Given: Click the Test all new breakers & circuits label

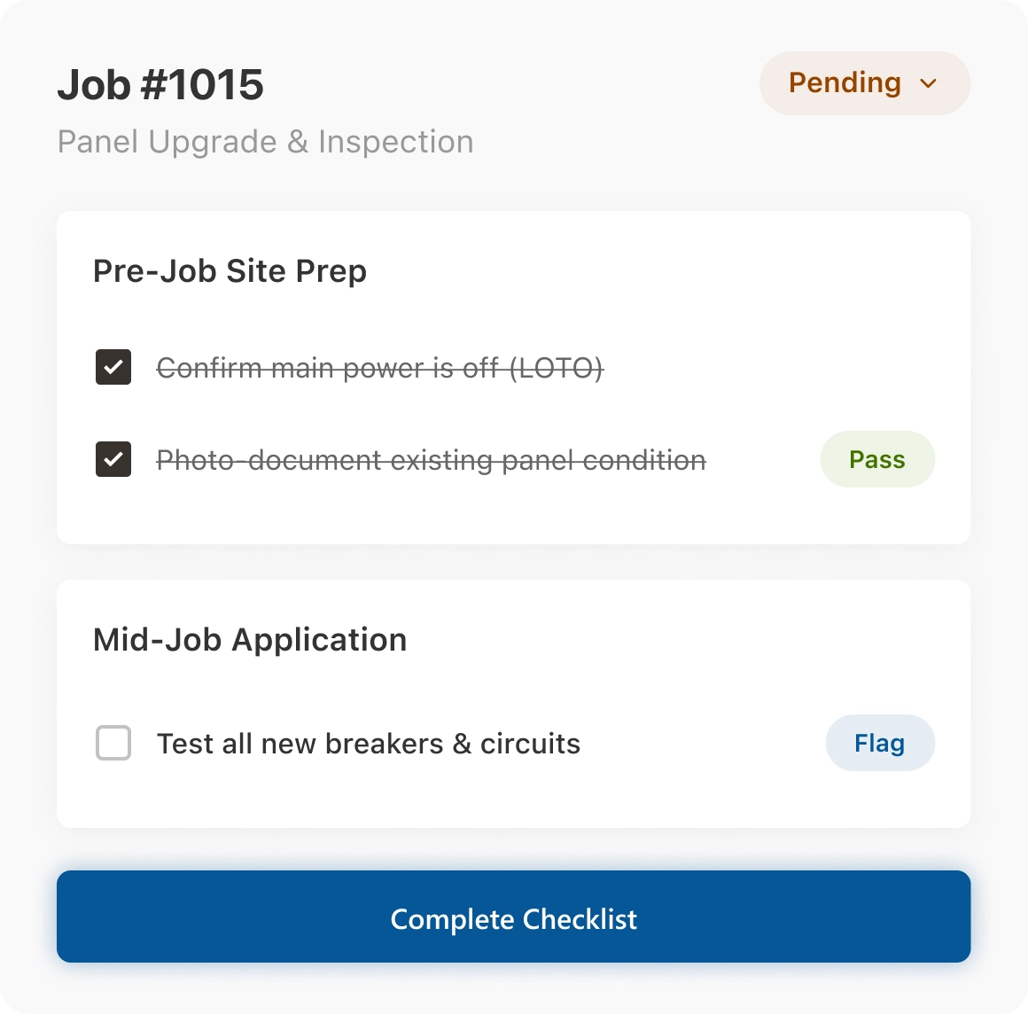Looking at the screenshot, I should [x=368, y=744].
